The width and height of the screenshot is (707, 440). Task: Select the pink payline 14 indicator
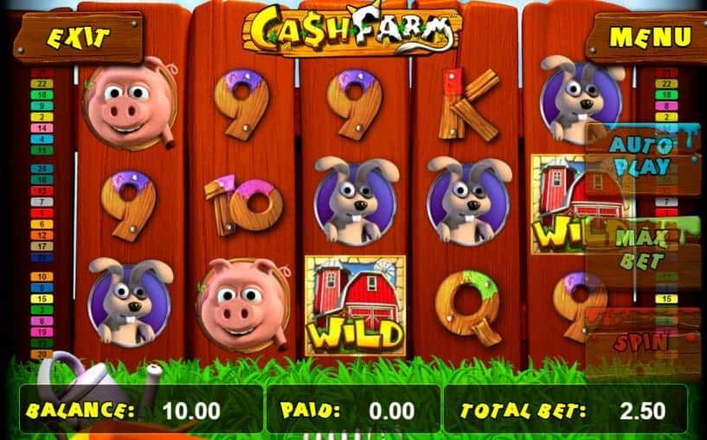click(x=42, y=128)
